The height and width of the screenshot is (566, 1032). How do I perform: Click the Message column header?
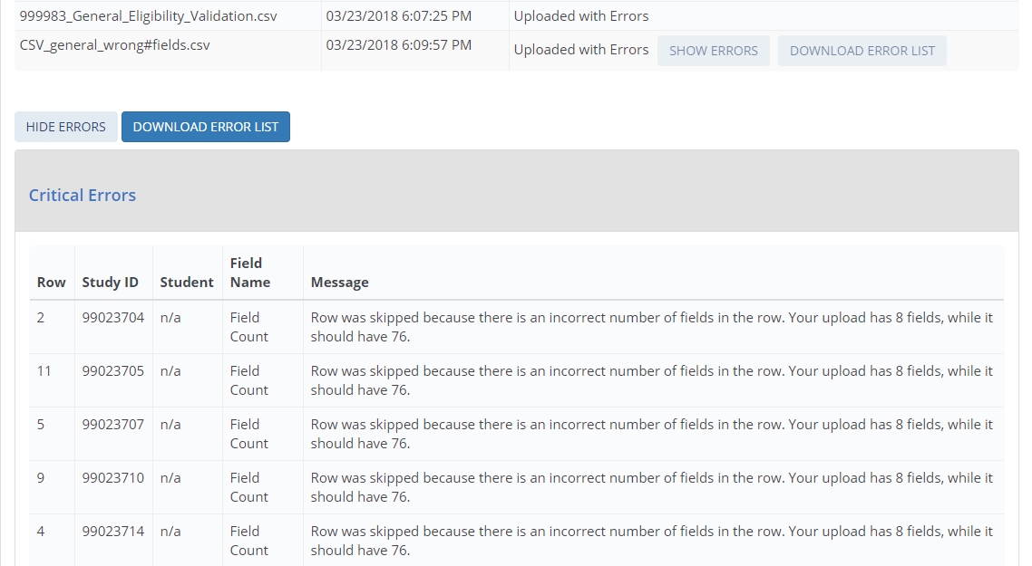(x=339, y=283)
